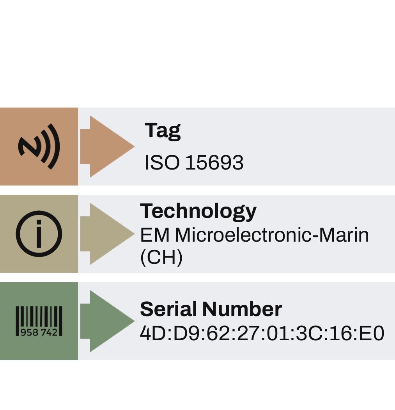Select the serial number 4D:D9:62:27:01:3C:16:E0

262,334
